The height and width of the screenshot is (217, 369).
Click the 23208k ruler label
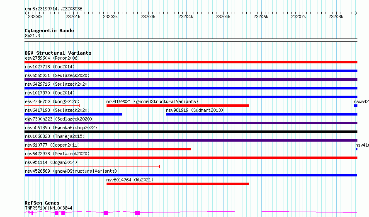tap(336, 17)
